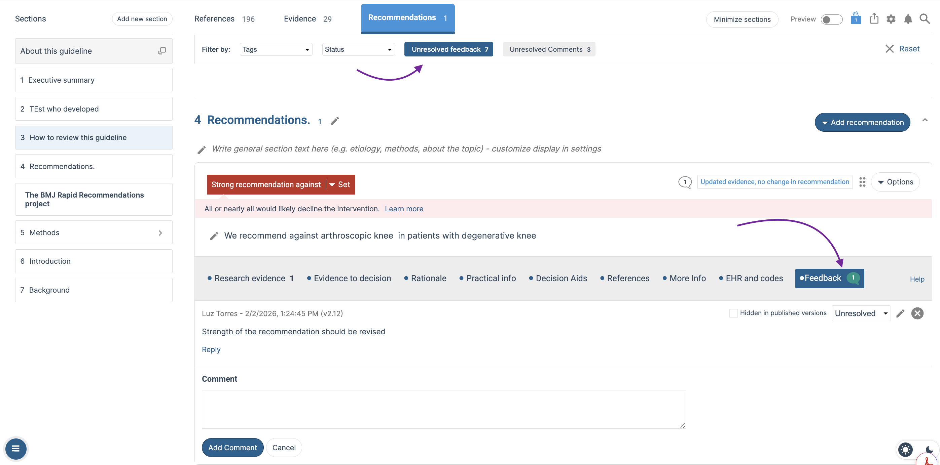This screenshot has height=465, width=940.
Task: Delete Luz Torres feedback comment
Action: pyautogui.click(x=917, y=313)
